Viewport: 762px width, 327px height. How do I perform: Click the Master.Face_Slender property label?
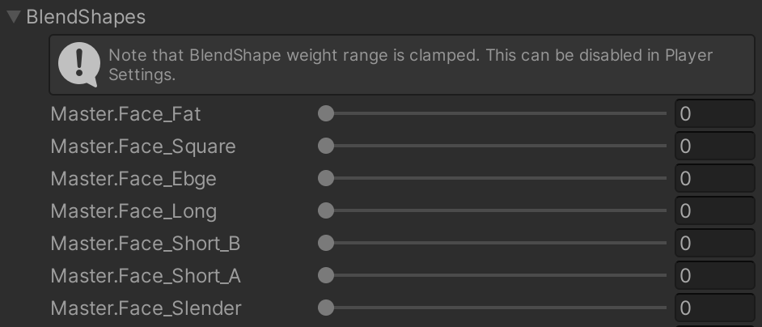[x=146, y=308]
